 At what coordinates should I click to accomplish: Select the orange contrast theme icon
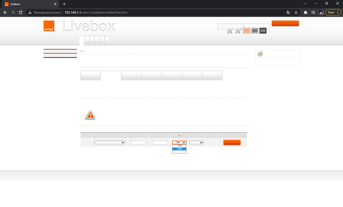pyautogui.click(x=247, y=31)
